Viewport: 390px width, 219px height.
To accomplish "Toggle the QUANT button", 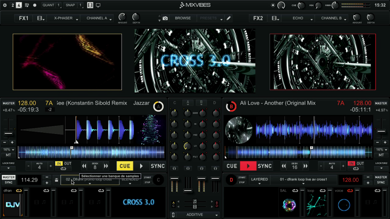I will tap(48, 5).
